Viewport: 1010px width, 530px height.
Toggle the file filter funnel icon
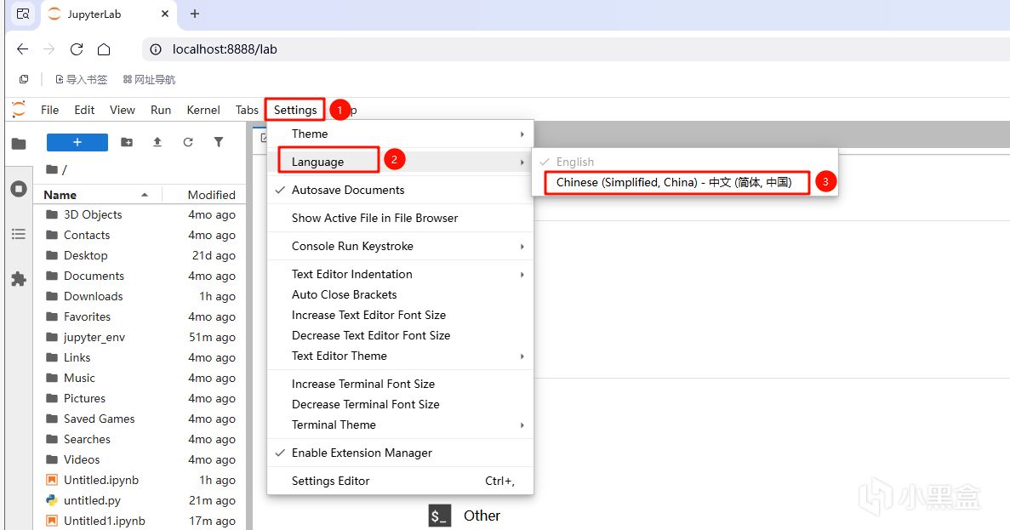(219, 142)
